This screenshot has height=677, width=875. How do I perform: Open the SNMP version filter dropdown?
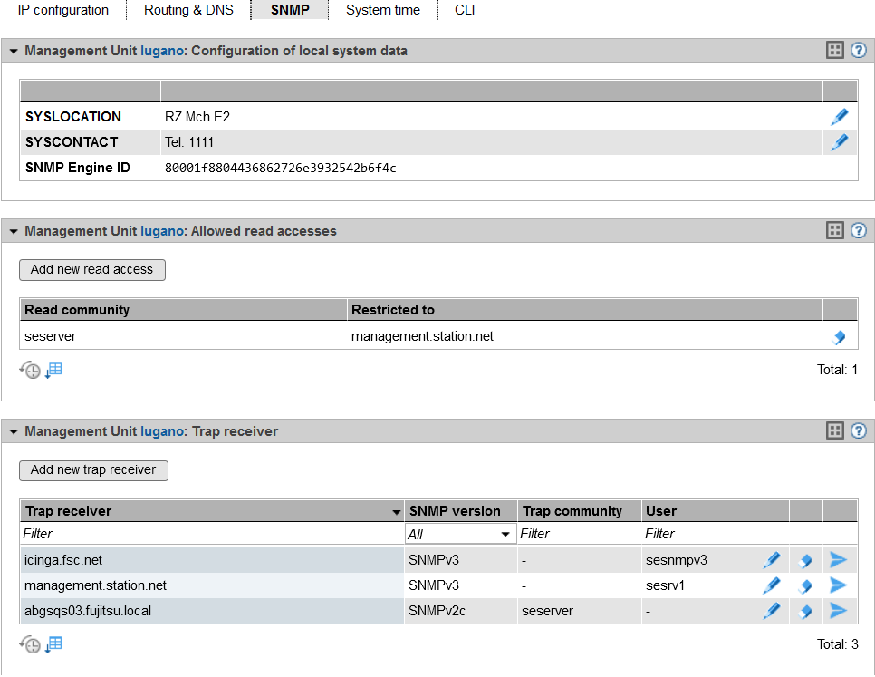[461, 535]
